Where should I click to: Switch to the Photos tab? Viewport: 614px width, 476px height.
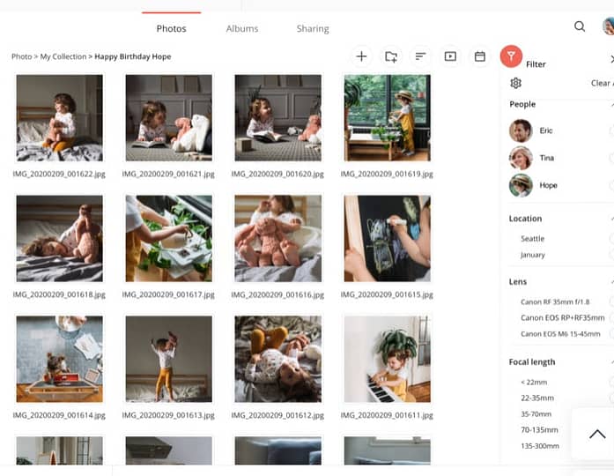171,28
